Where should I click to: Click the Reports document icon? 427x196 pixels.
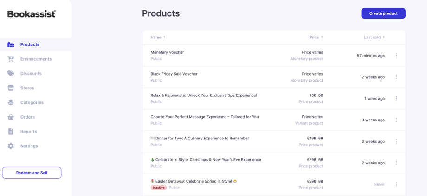click(x=11, y=132)
